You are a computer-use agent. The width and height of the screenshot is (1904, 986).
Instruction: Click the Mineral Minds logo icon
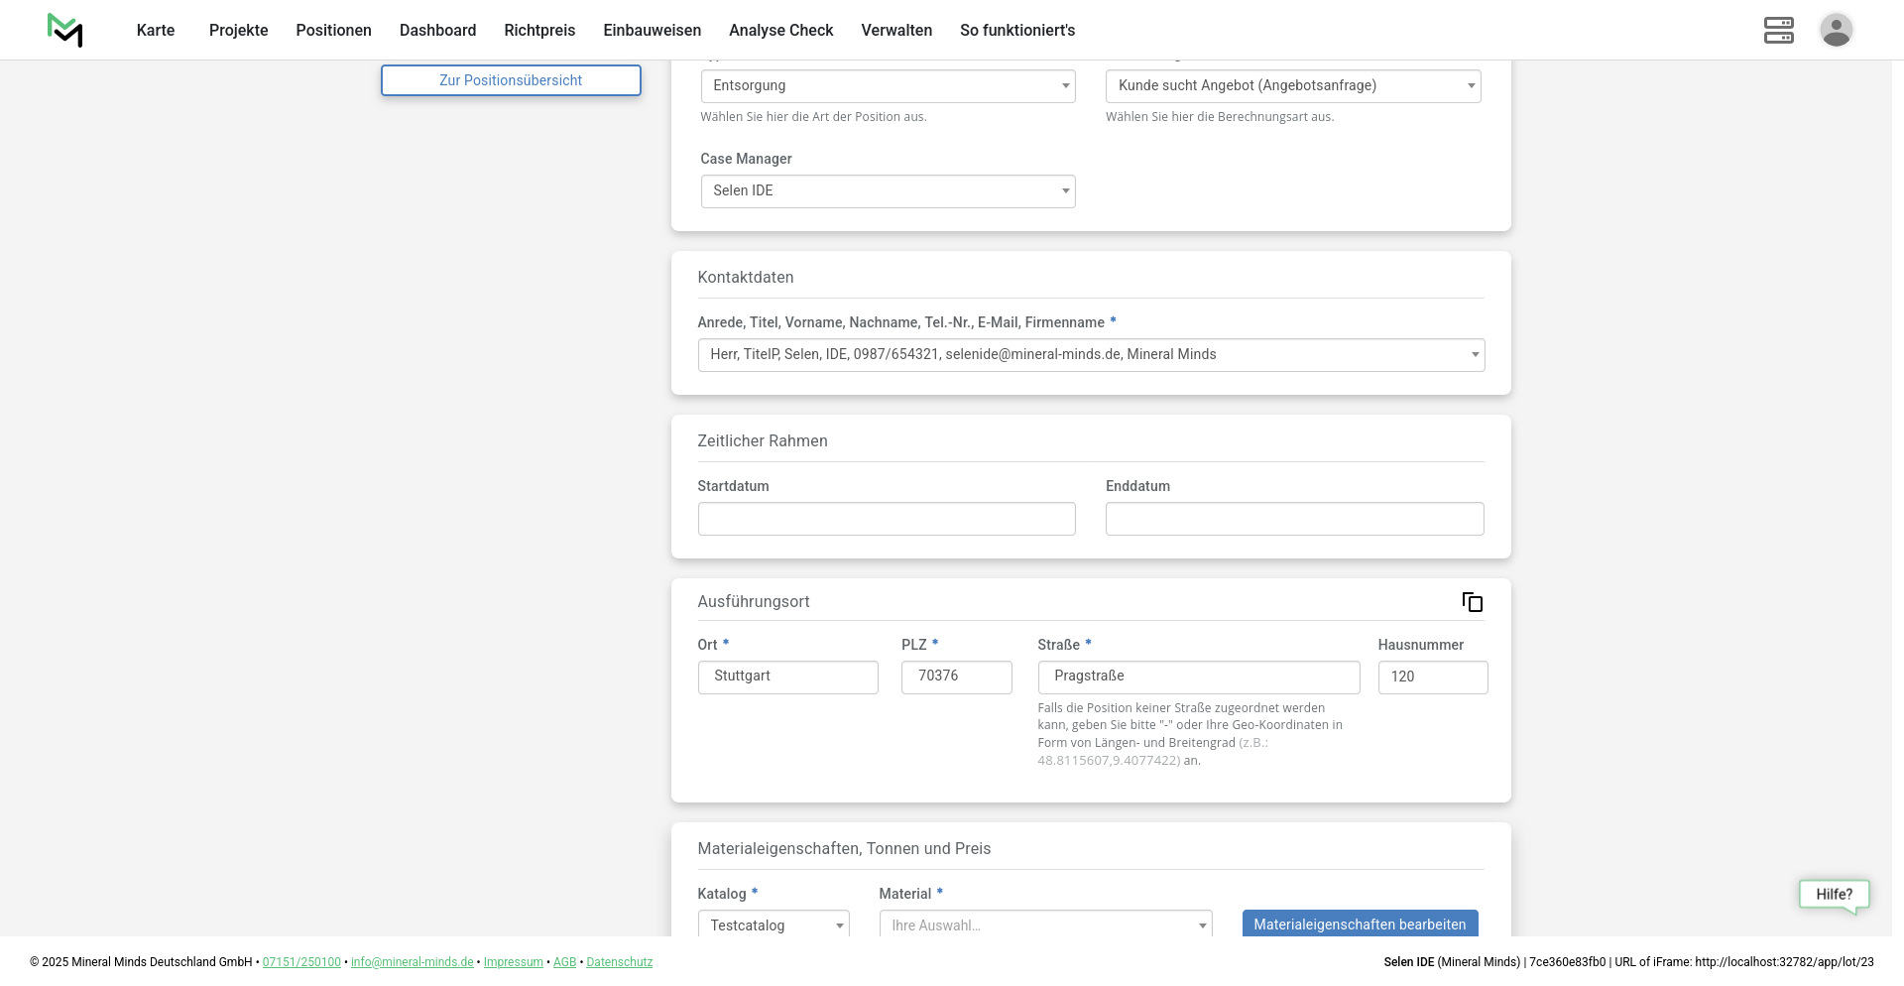coord(65,30)
